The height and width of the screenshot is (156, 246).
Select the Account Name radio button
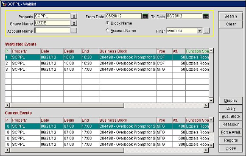tap(107, 30)
